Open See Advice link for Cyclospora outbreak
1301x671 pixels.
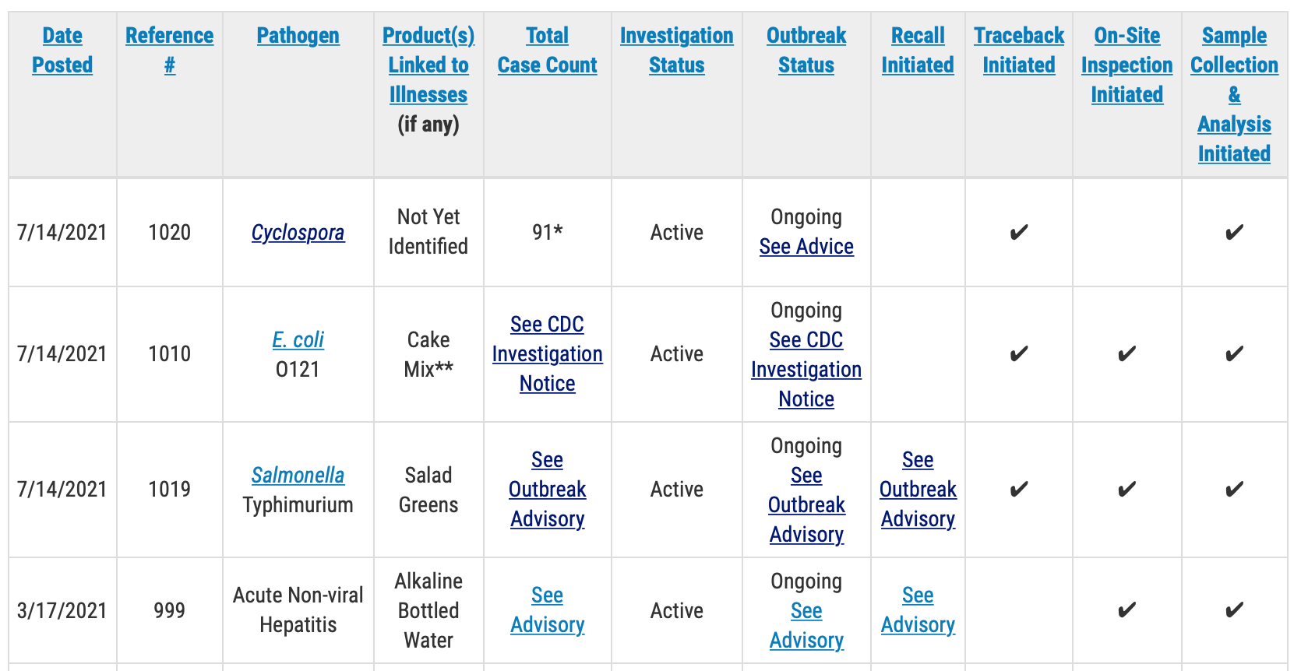pyautogui.click(x=806, y=247)
